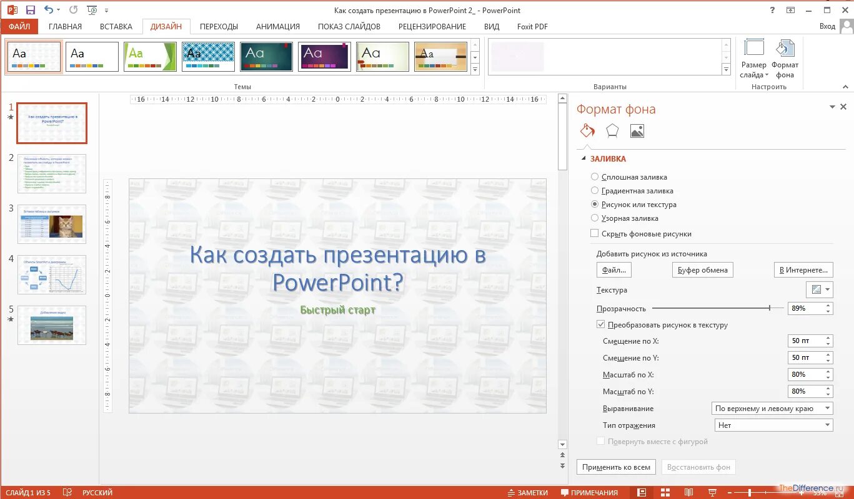854x499 pixels.
Task: Select the dark teal theme thumbnail
Action: [x=266, y=57]
